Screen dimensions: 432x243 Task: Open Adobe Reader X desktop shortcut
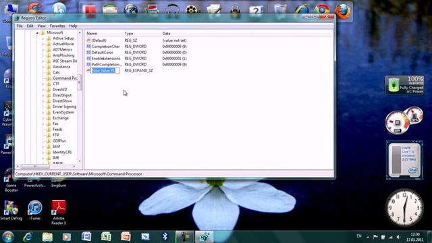(59, 213)
